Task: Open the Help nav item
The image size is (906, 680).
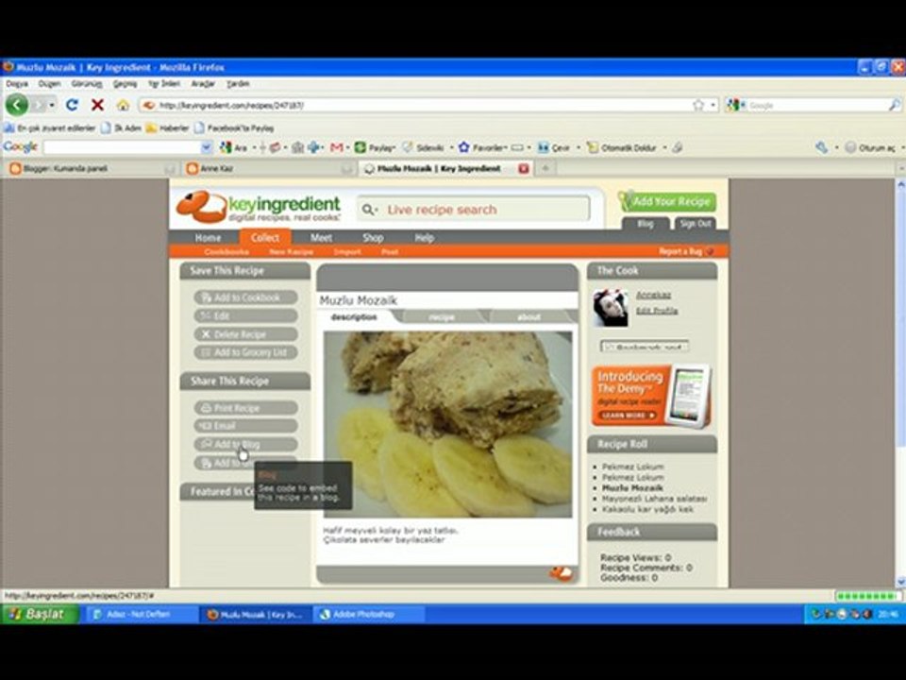Action: pos(424,238)
